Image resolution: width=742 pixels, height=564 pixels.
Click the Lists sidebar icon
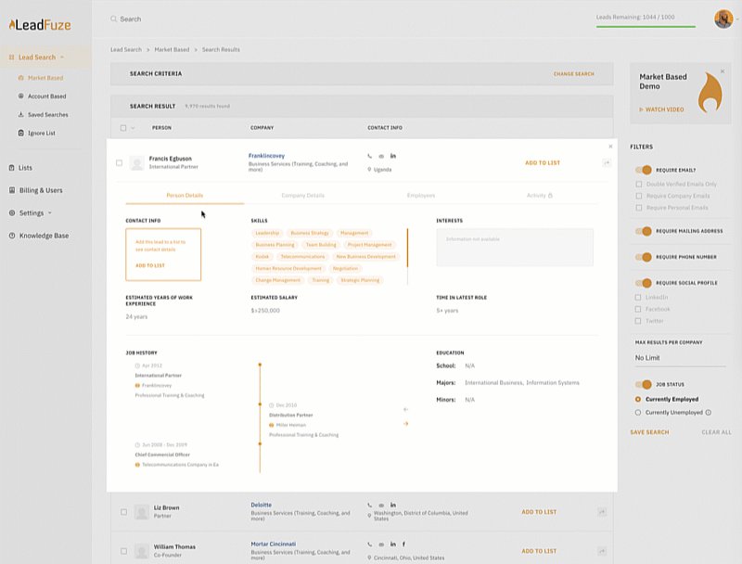(x=12, y=168)
